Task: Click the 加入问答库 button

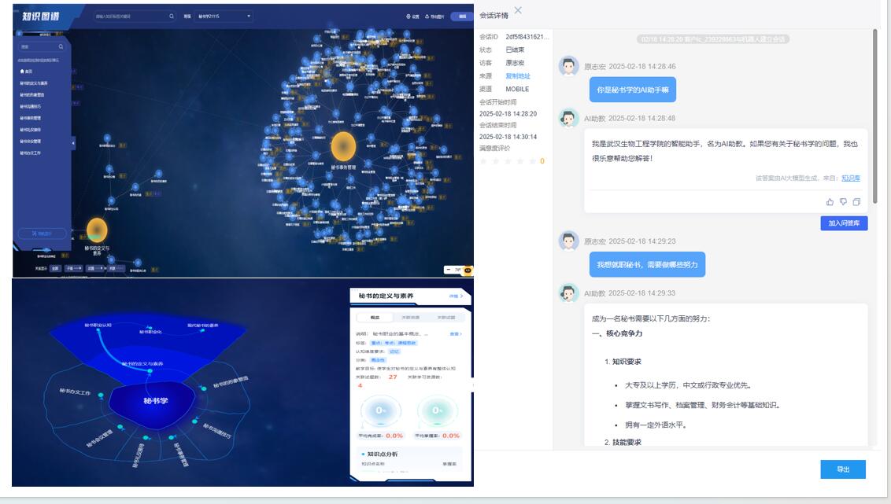Action: [843, 223]
